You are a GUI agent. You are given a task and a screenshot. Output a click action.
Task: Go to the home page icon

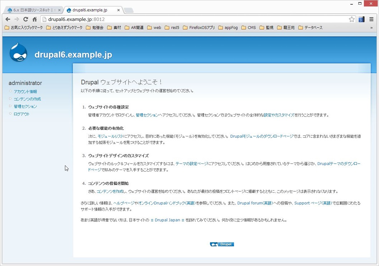34,19
